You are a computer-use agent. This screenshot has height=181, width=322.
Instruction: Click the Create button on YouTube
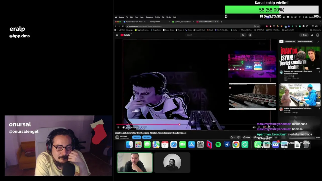pyautogui.click(x=304, y=35)
